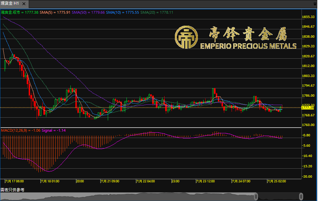319x201 pixels.
Task: Click the 1855.33 price axis label
Action: point(308,17)
